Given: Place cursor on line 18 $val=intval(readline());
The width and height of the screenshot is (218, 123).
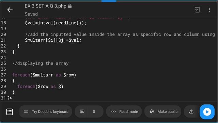Looking at the screenshot, I should (56, 23).
